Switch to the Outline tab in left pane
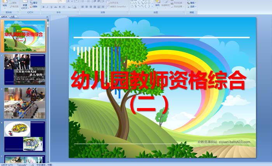 12,17
